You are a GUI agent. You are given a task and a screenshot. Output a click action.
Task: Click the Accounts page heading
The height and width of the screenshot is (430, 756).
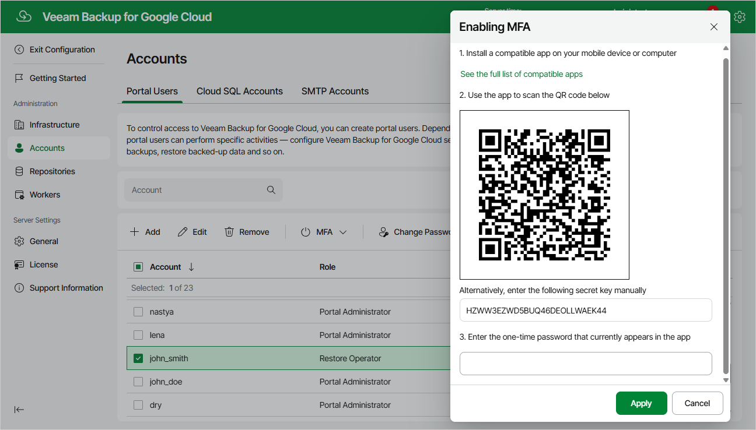(157, 59)
